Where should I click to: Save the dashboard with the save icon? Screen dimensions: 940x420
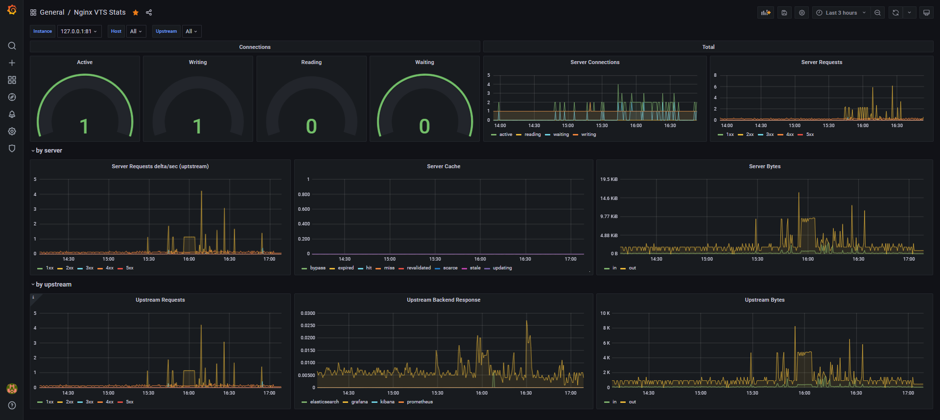[784, 13]
